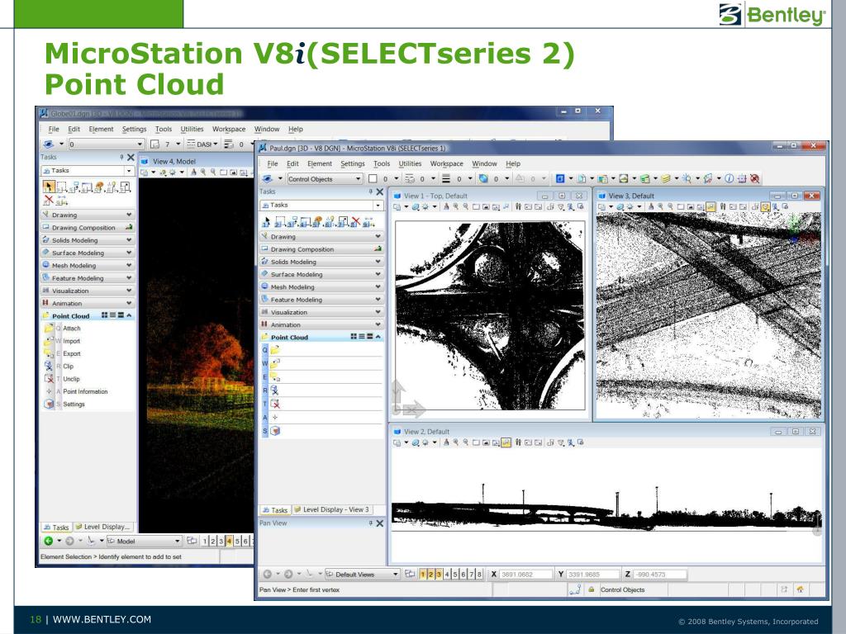This screenshot has width=846, height=634.
Task: Click the A point information icon in Paul.dgn list
Action: tap(275, 417)
